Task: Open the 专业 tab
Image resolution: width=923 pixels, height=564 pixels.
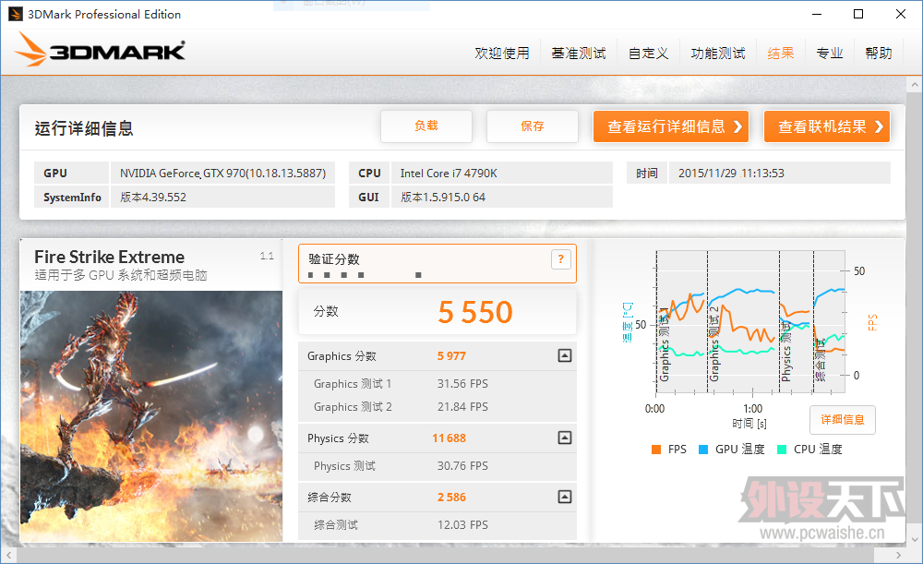Action: coord(830,54)
